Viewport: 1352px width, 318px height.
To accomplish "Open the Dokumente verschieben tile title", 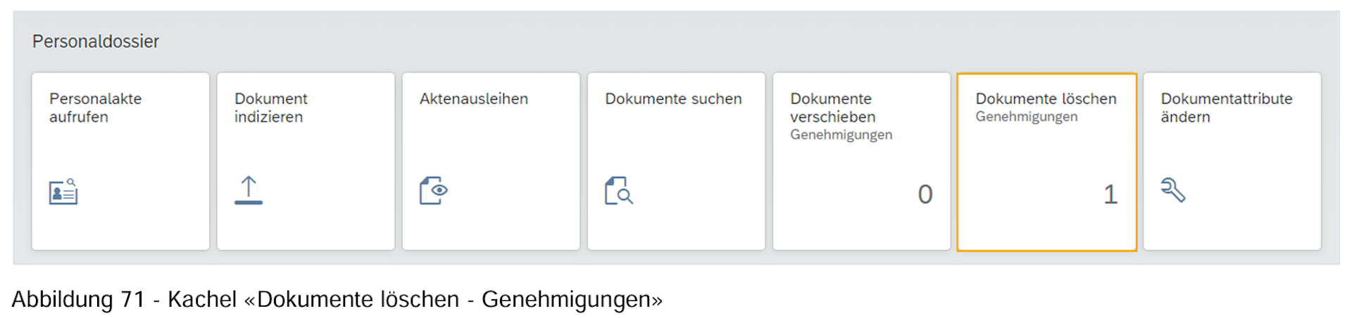I will click(832, 108).
